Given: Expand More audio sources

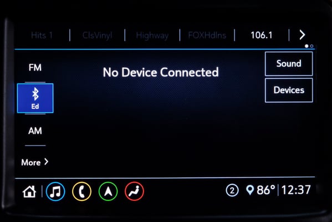Looking at the screenshot, I should [35, 163].
